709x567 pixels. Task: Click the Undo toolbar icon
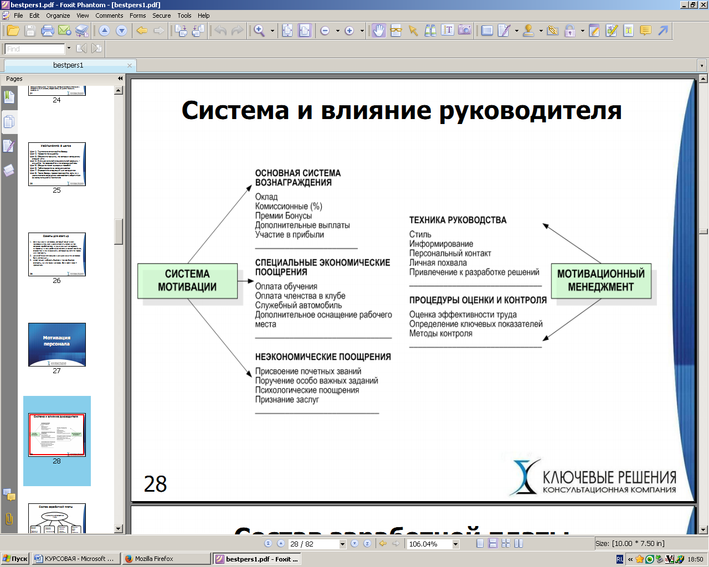[x=220, y=31]
